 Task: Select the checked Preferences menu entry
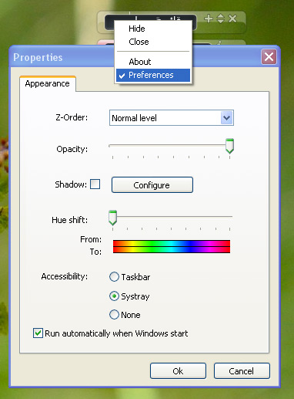click(153, 75)
